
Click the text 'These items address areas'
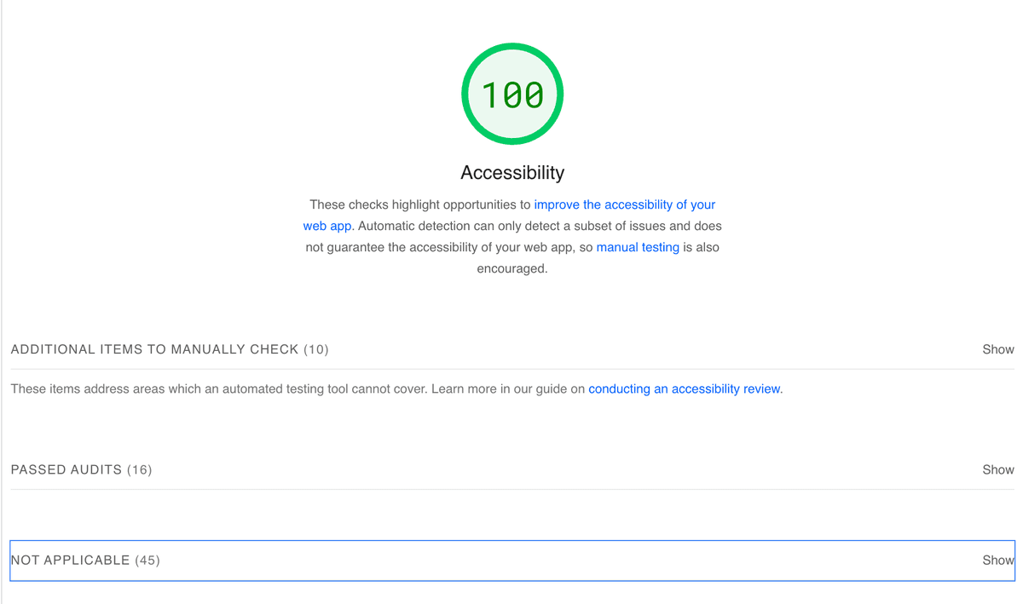click(x=85, y=388)
